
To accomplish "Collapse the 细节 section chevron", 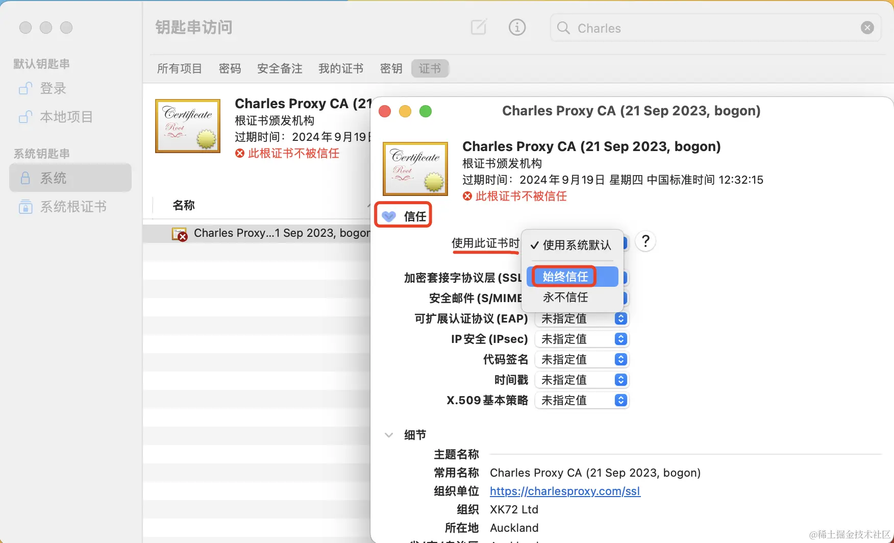I will [x=389, y=435].
